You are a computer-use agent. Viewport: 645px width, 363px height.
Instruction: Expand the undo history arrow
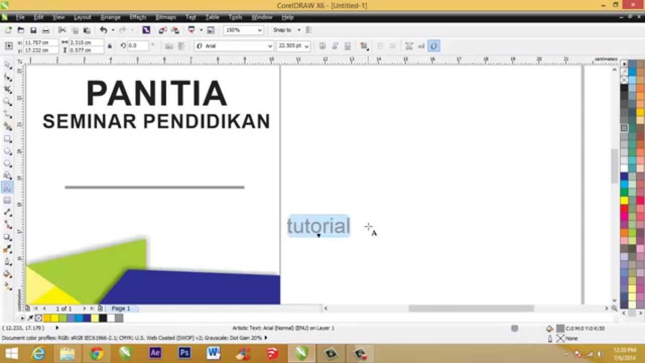click(112, 30)
